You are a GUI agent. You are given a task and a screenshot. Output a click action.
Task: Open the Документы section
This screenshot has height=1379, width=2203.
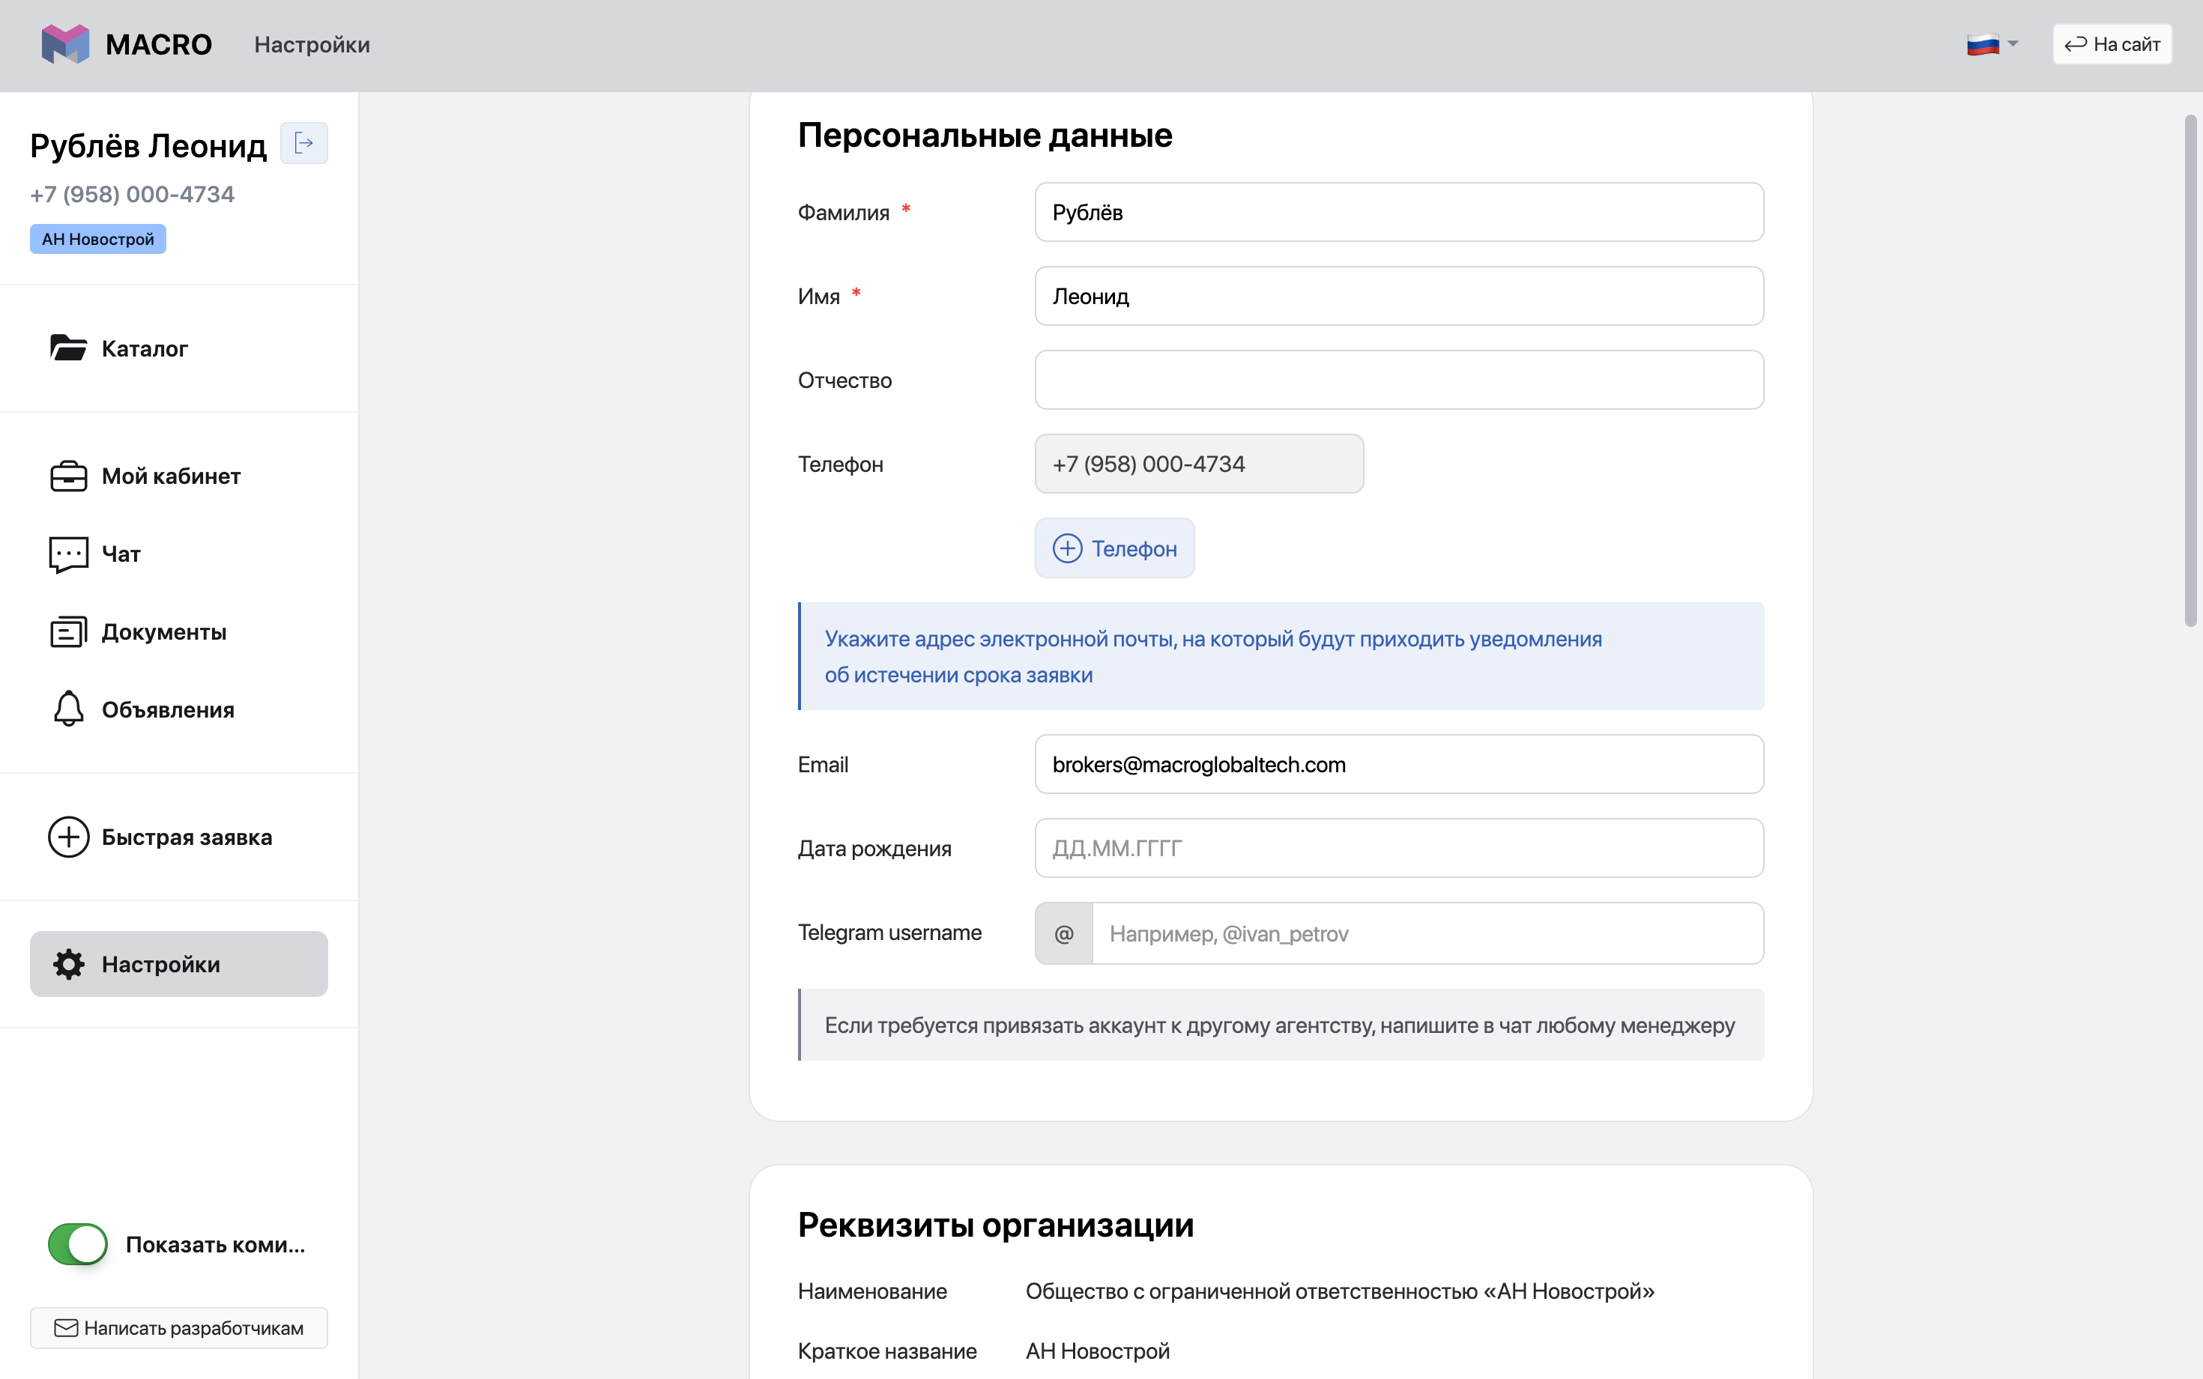coord(179,632)
